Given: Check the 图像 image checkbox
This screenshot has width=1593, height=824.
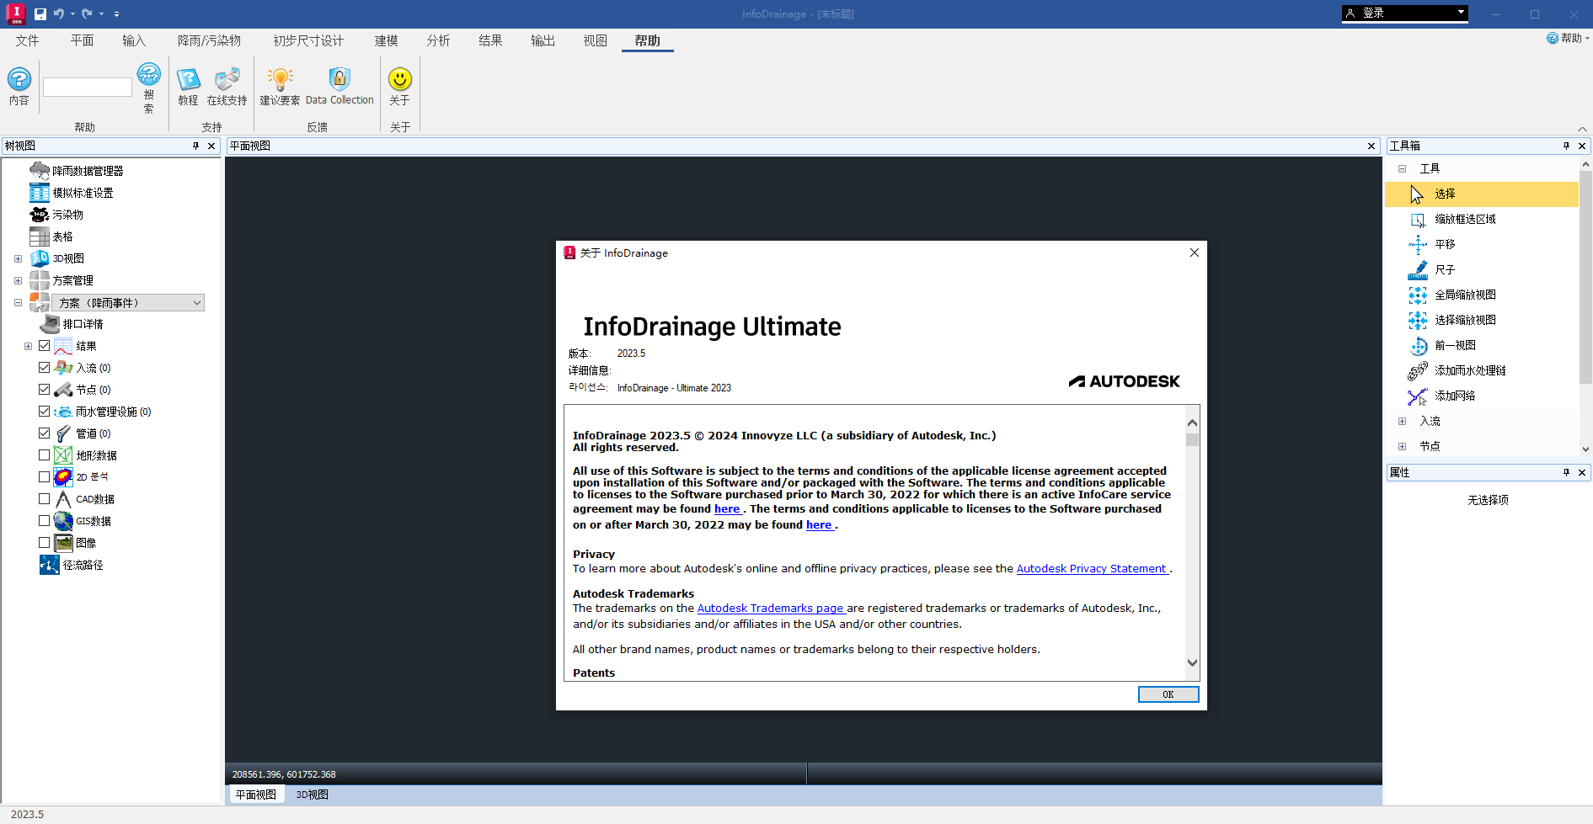Looking at the screenshot, I should [45, 542].
